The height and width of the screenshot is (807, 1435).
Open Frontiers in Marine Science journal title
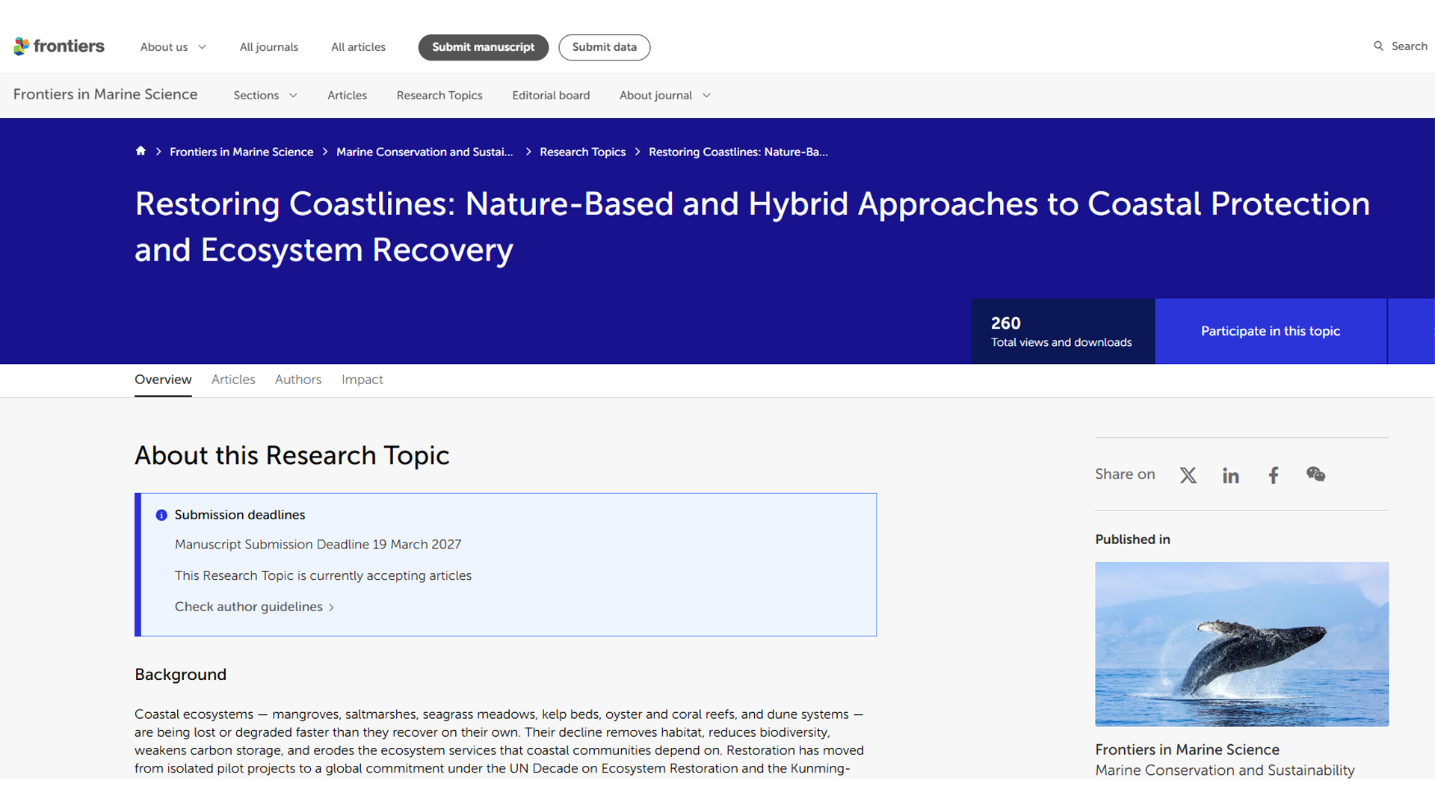tap(105, 94)
